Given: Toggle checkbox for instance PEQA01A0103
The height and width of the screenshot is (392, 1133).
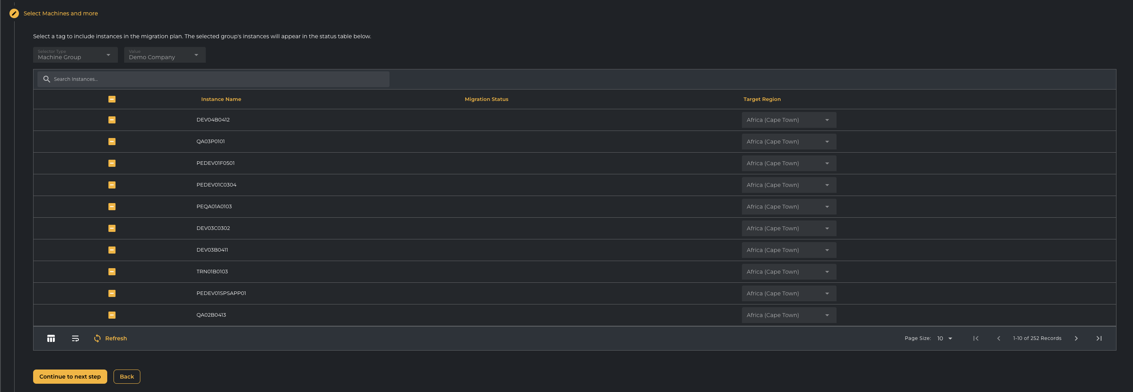Looking at the screenshot, I should click(112, 207).
